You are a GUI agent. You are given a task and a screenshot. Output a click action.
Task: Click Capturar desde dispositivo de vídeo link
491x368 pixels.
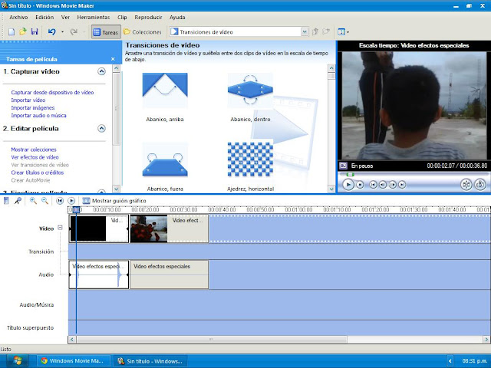point(52,92)
